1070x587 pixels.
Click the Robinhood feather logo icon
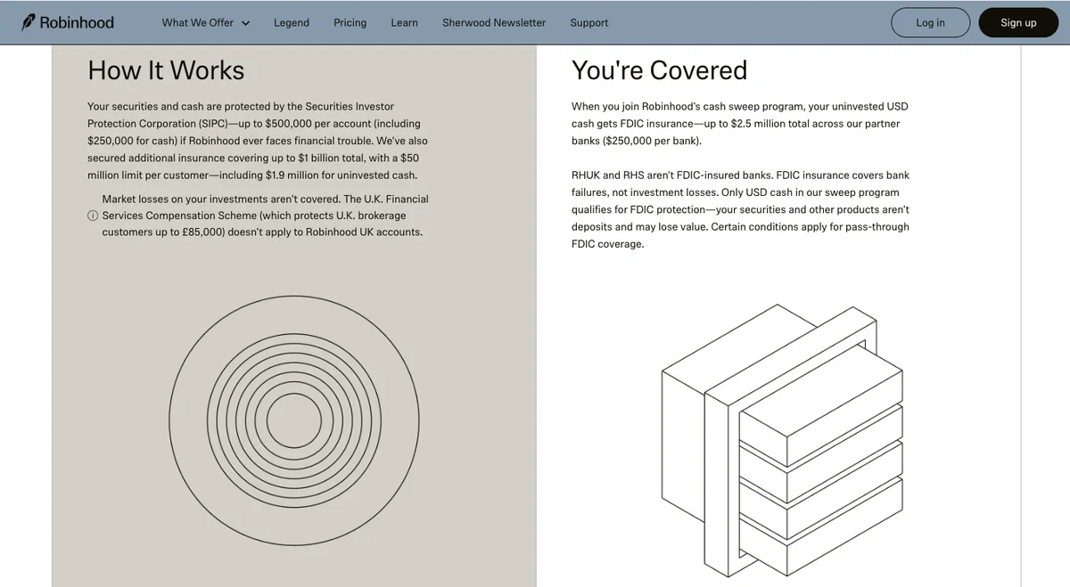coord(29,22)
